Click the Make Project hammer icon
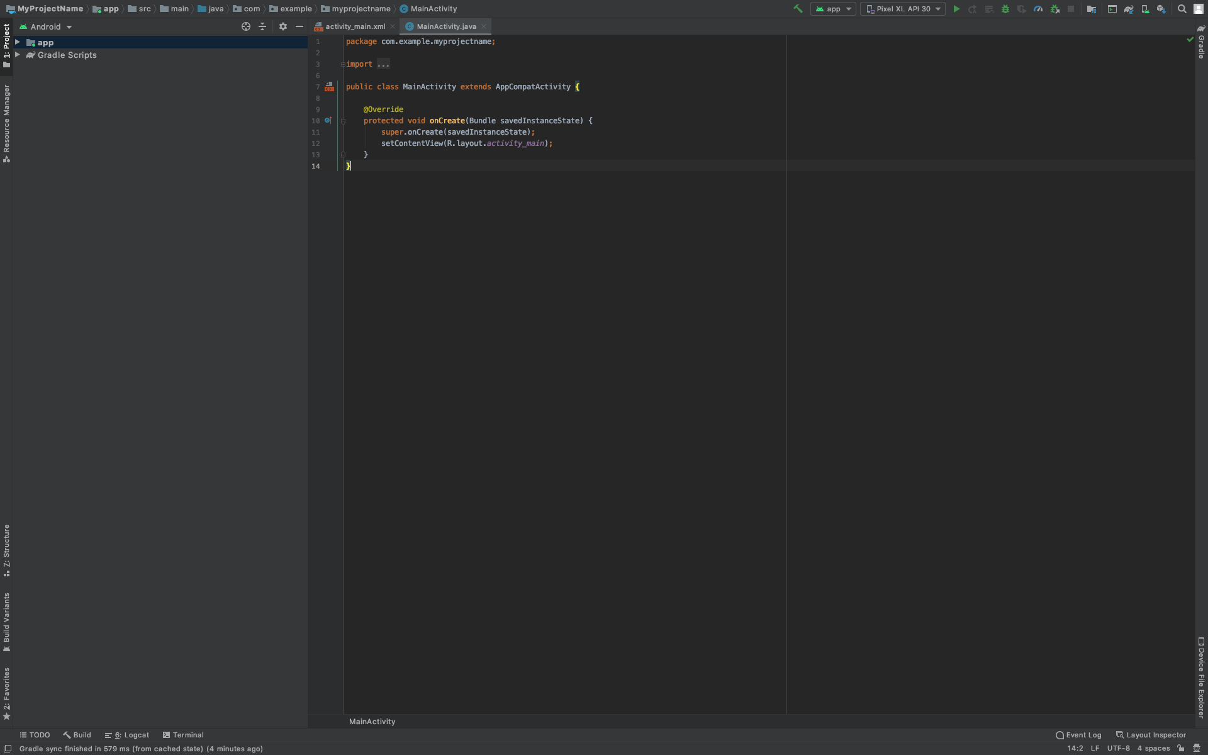1208x755 pixels. tap(798, 9)
